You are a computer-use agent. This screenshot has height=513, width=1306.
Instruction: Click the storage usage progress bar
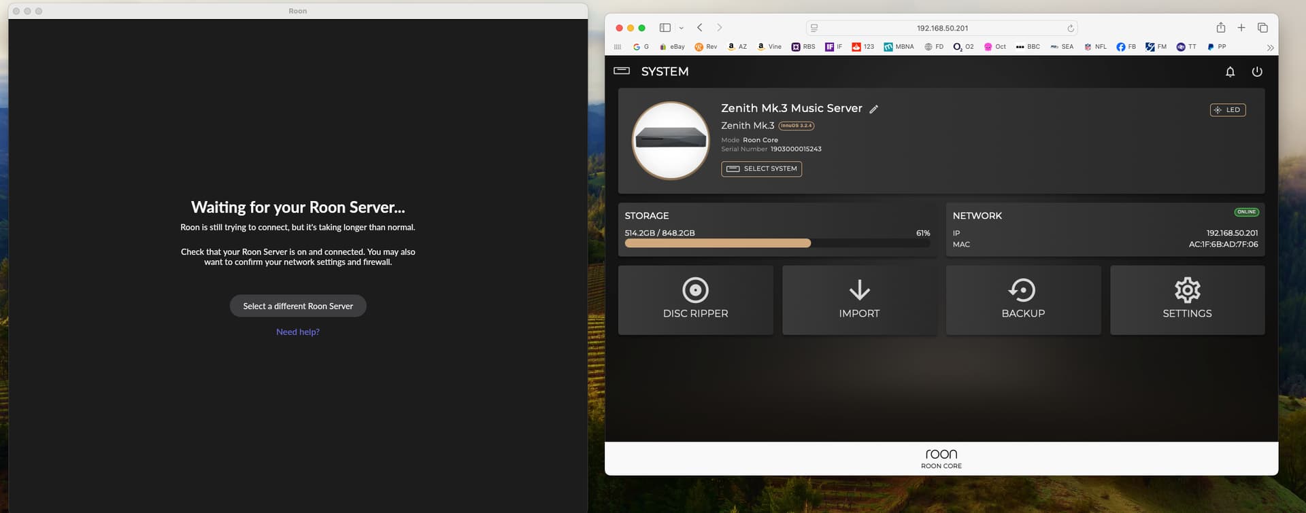(777, 243)
